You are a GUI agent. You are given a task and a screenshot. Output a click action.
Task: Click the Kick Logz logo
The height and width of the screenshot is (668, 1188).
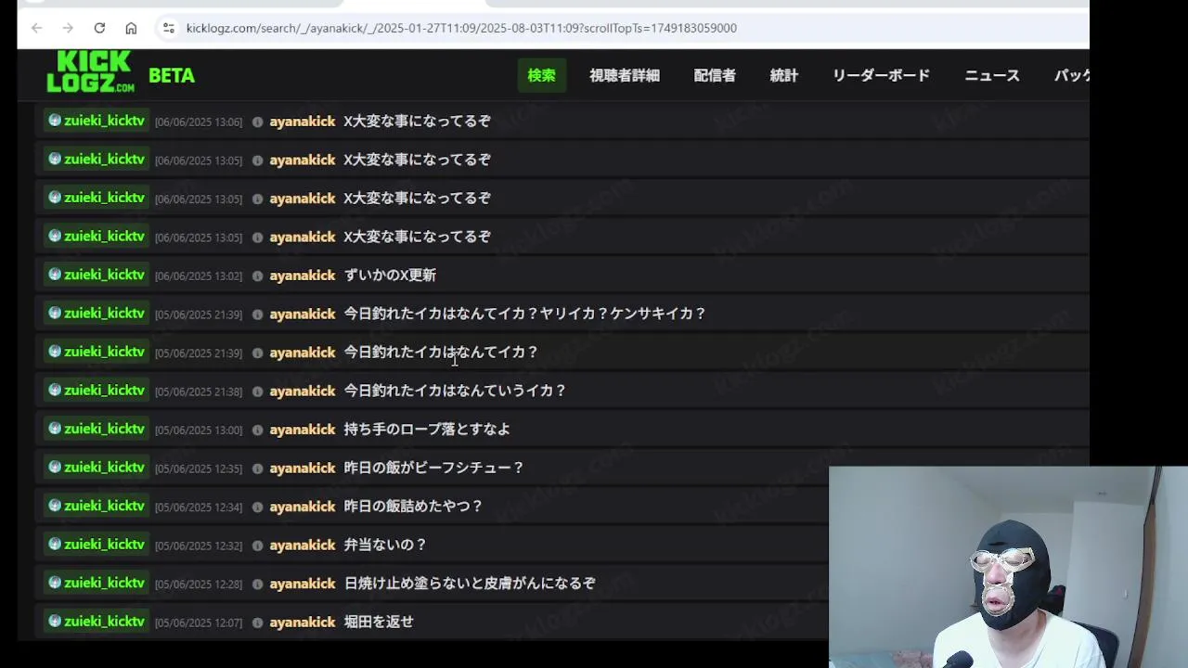90,71
